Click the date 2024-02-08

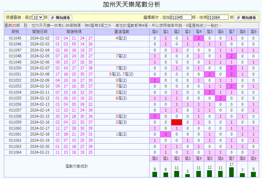point(40,74)
